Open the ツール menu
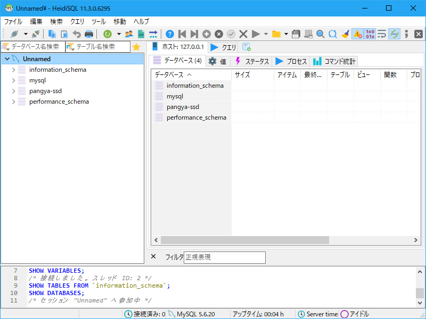The width and height of the screenshot is (426, 319). click(99, 21)
